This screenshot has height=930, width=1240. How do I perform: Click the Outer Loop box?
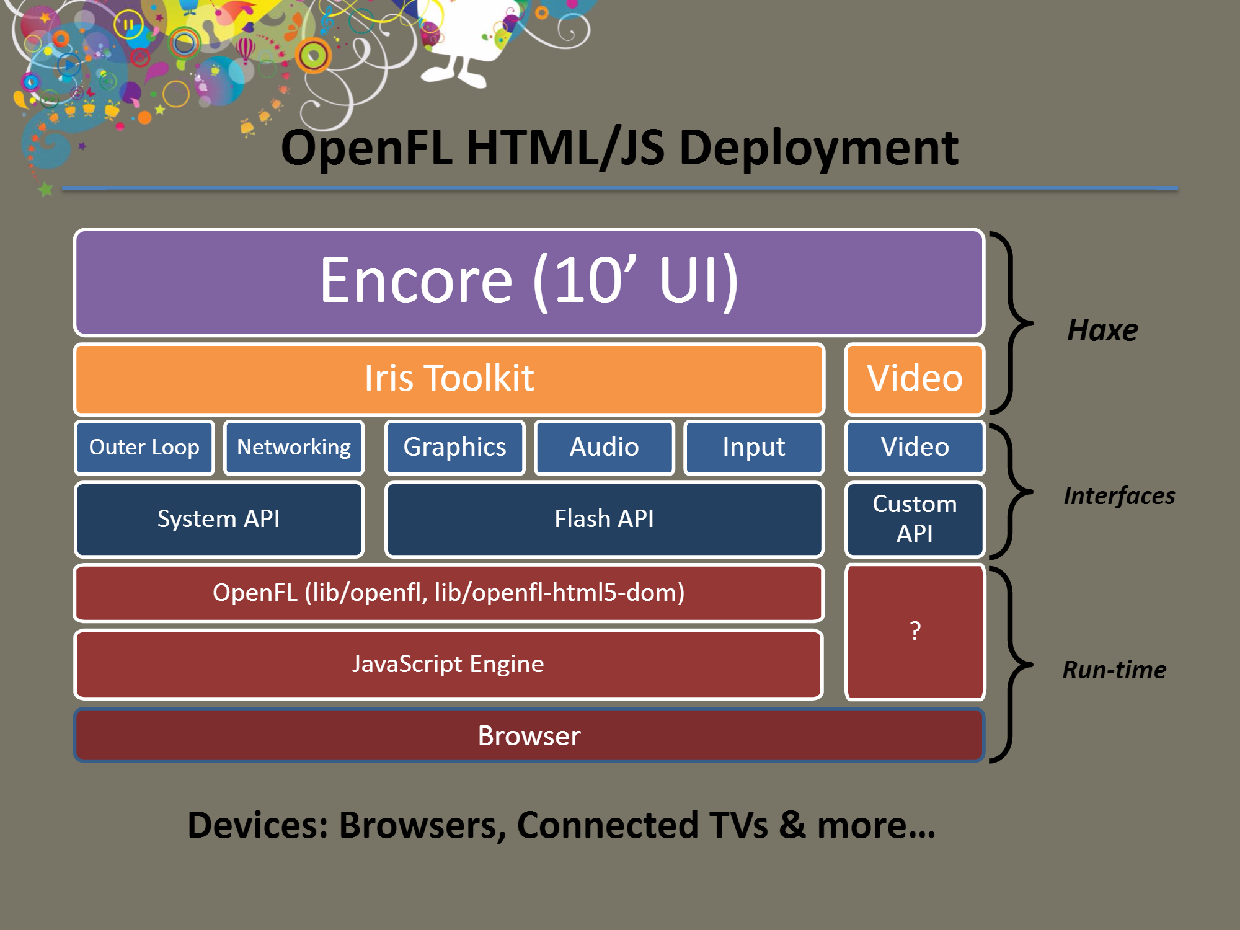pyautogui.click(x=144, y=448)
